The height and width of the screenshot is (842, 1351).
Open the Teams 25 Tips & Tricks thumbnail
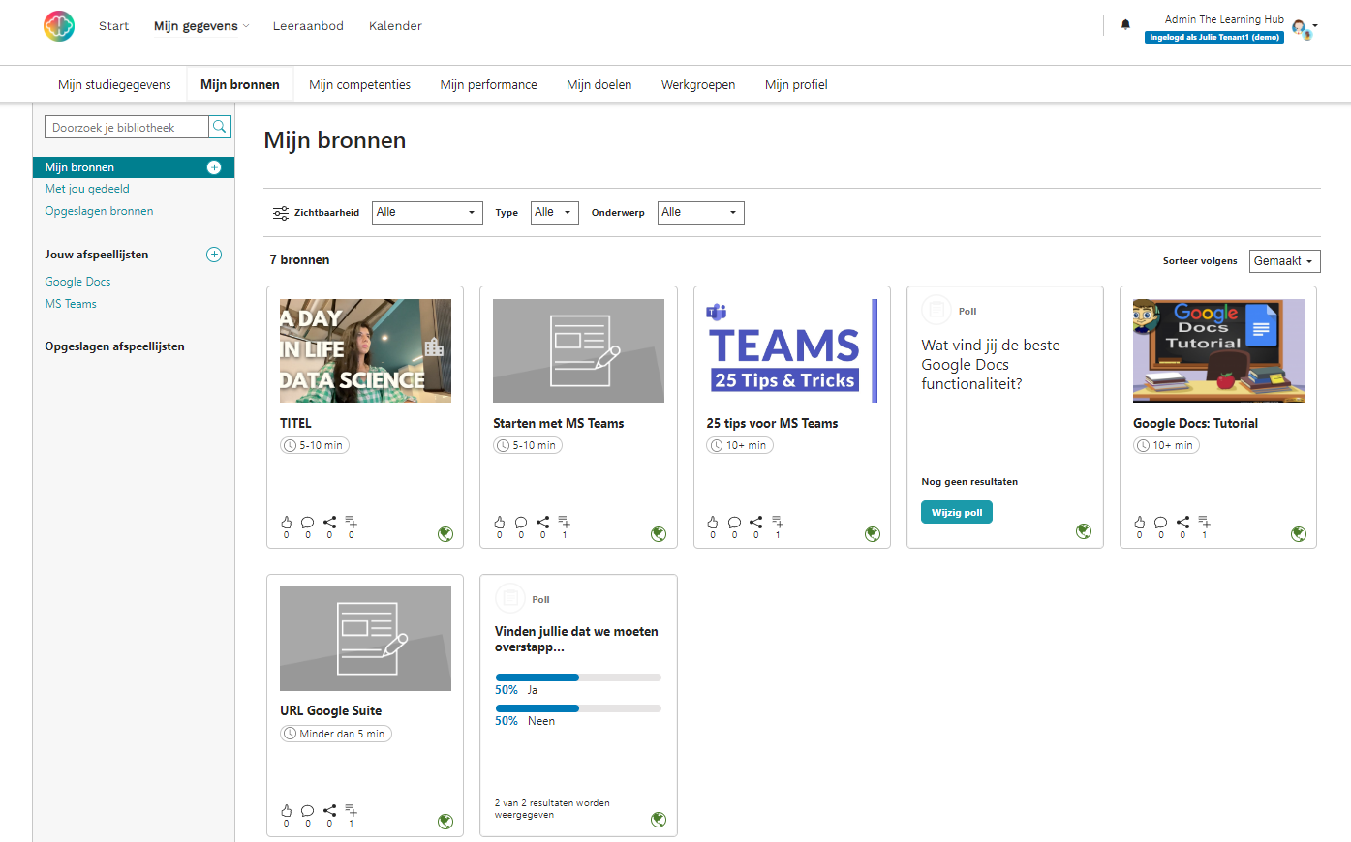(x=792, y=350)
